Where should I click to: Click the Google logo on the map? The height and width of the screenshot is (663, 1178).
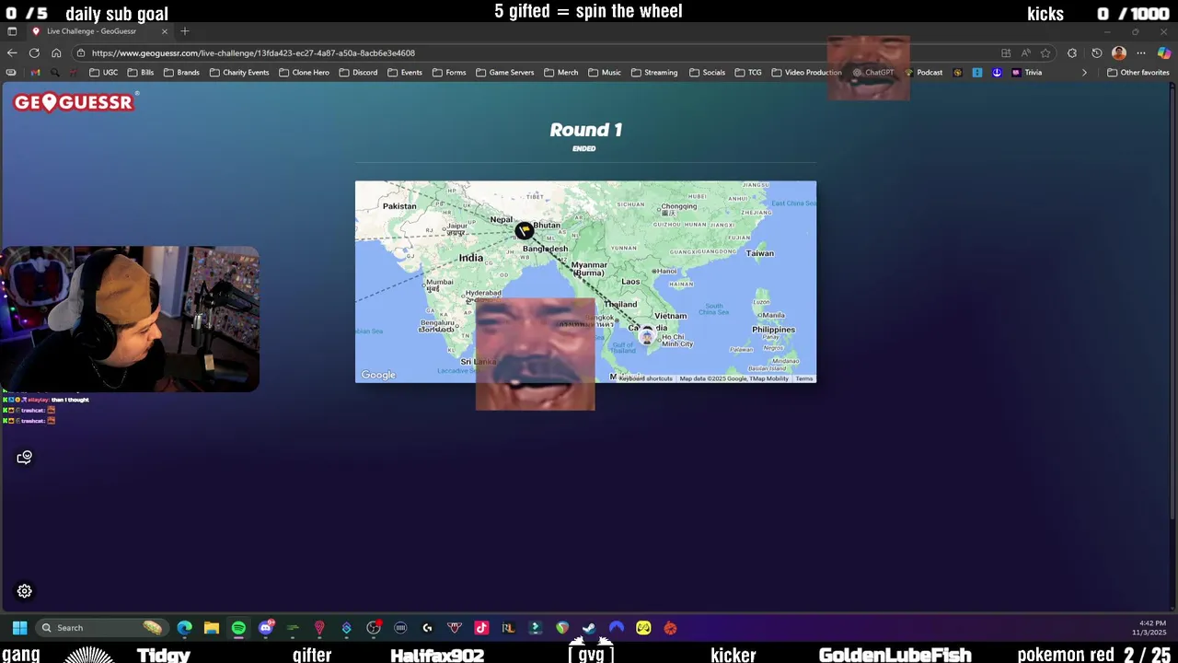click(378, 375)
